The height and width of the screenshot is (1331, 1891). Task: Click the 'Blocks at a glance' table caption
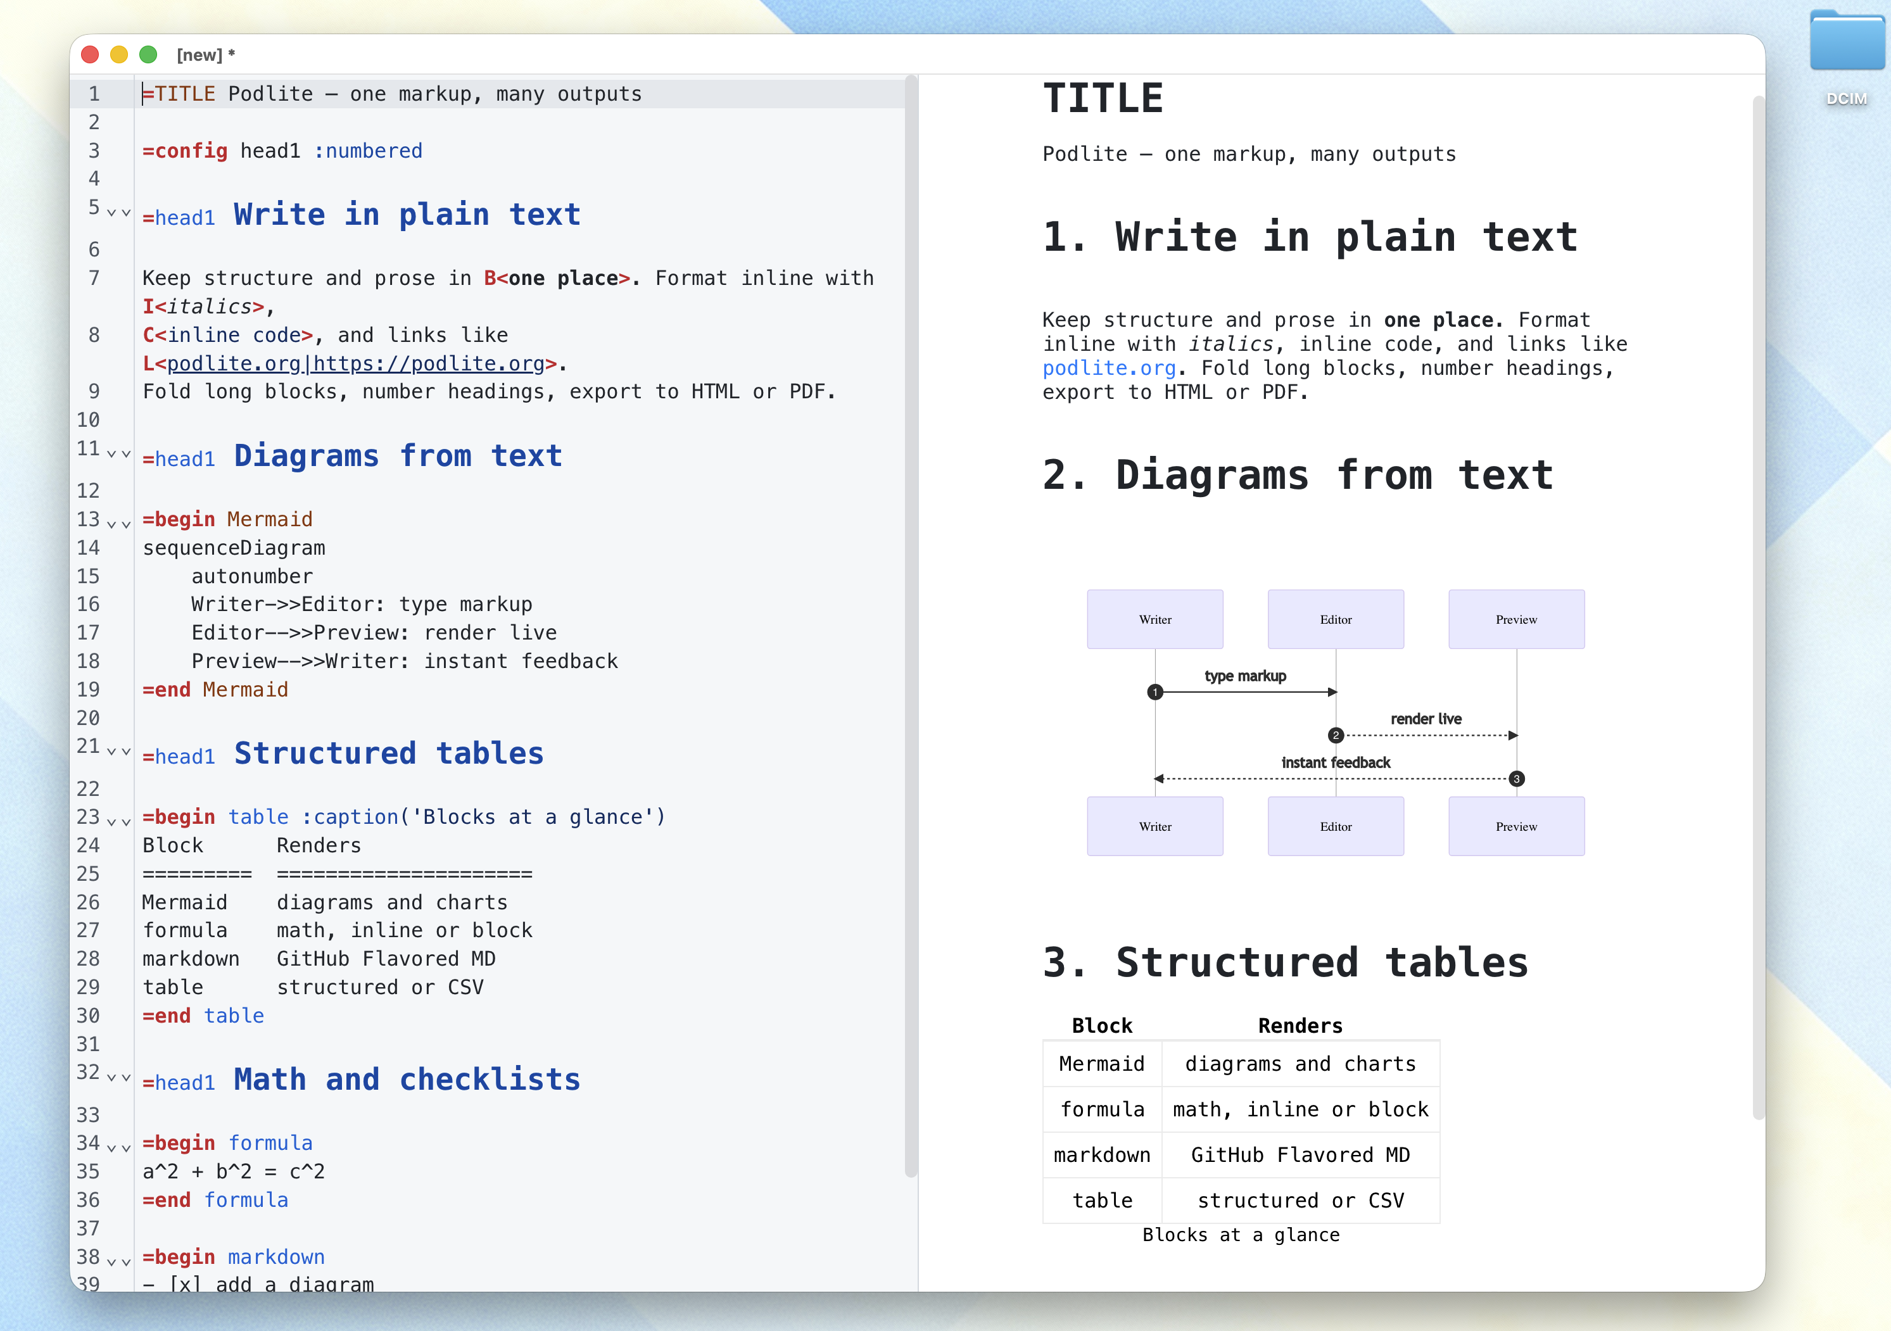1241,1235
